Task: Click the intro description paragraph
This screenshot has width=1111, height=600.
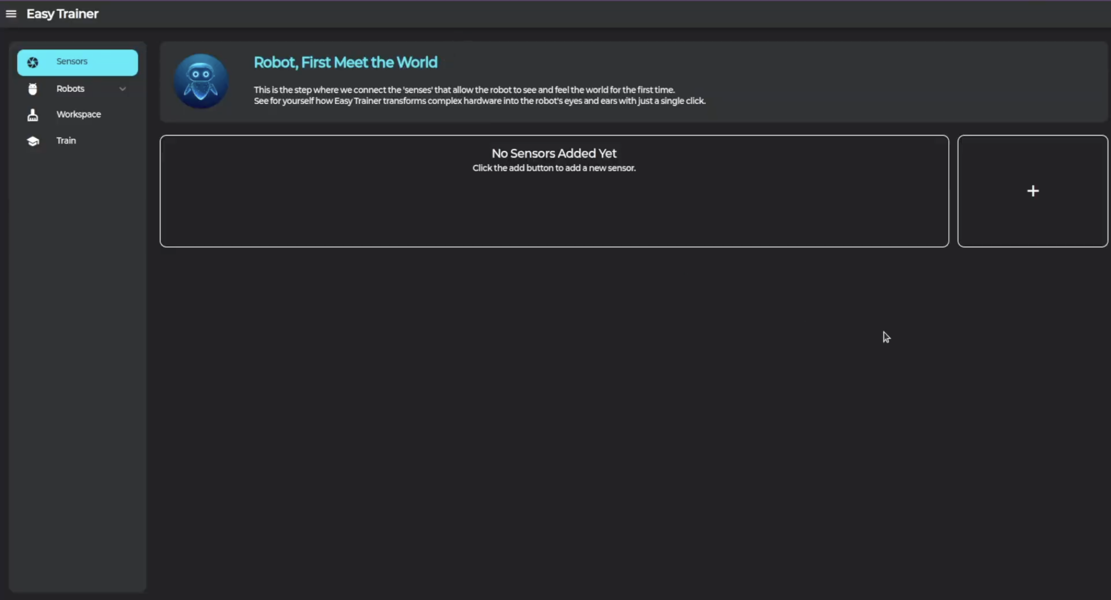Action: point(479,95)
